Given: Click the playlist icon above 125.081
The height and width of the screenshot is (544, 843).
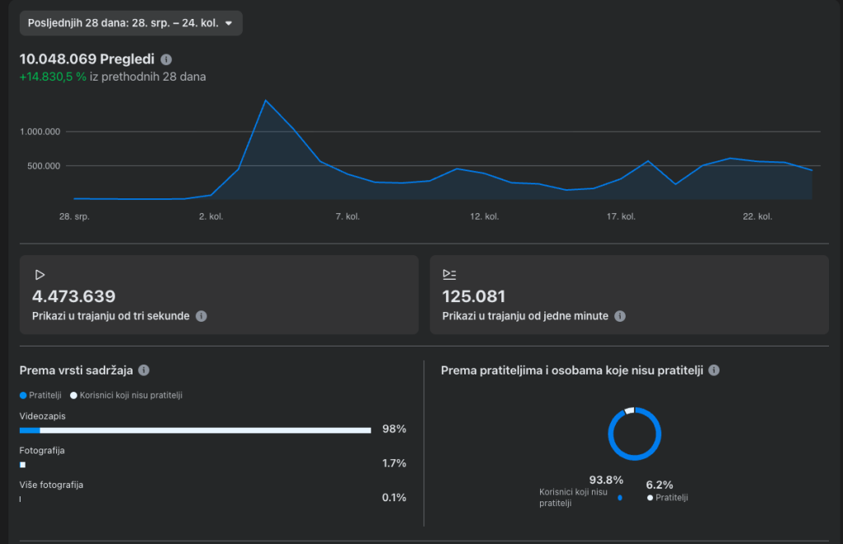Looking at the screenshot, I should 449,275.
